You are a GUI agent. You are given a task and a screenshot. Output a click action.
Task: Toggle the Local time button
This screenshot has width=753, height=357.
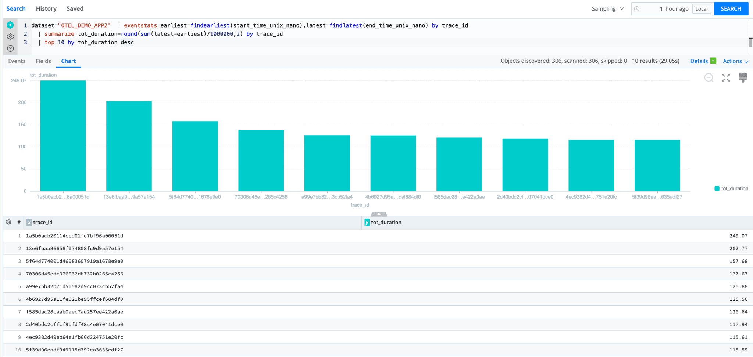(701, 9)
